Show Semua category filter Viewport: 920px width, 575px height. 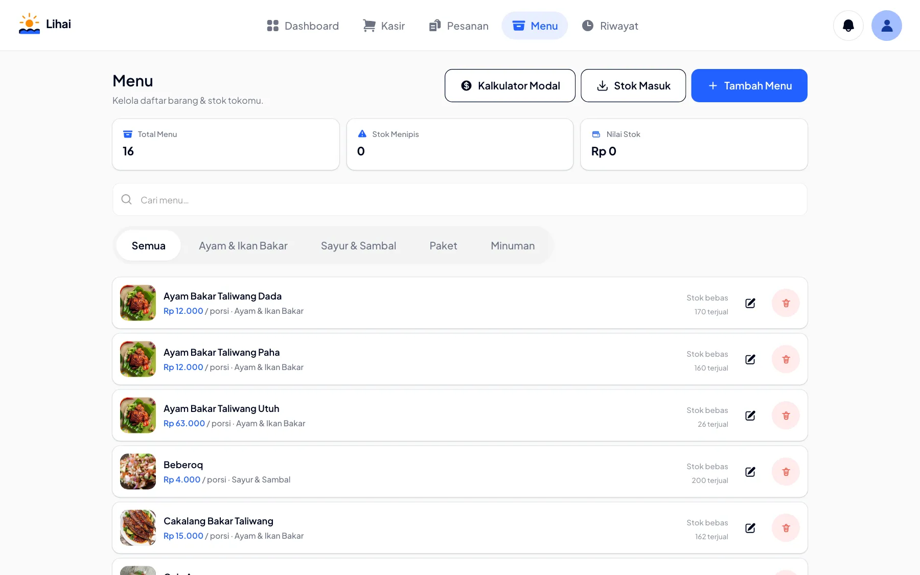coord(148,245)
